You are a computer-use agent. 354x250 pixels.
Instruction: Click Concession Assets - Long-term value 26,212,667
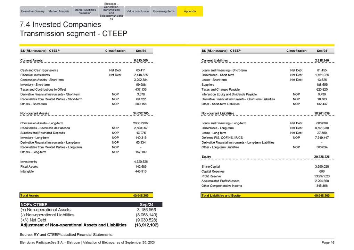point(141,123)
